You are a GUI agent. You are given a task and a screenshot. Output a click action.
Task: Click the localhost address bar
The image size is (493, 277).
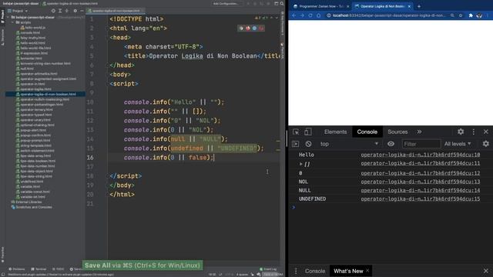(x=389, y=15)
